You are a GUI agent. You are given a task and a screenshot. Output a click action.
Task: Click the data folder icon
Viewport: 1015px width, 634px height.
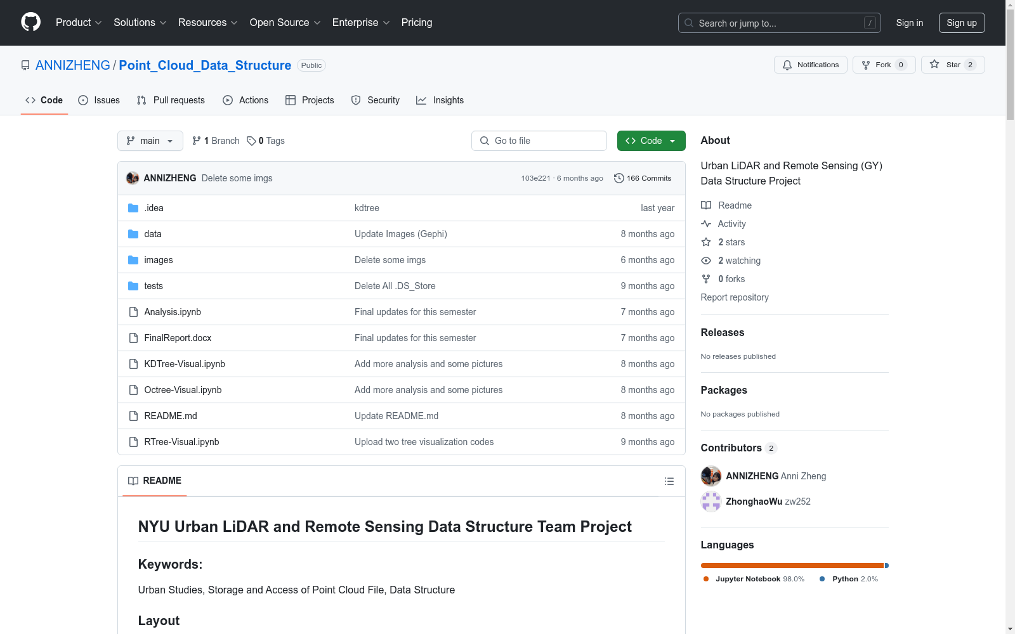[x=133, y=234]
